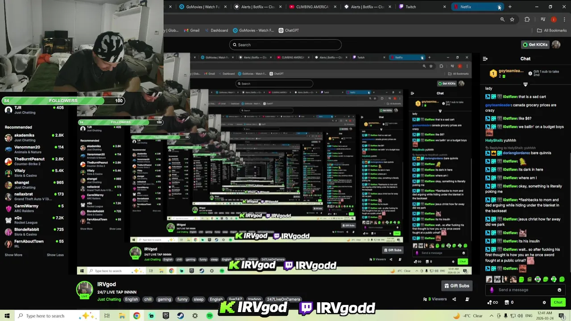Screen dimensions: 571x321
Task: Click the IRVgod streamer avatar
Action: coord(84,289)
